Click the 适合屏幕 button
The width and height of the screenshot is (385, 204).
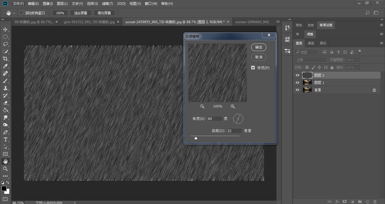(x=81, y=13)
